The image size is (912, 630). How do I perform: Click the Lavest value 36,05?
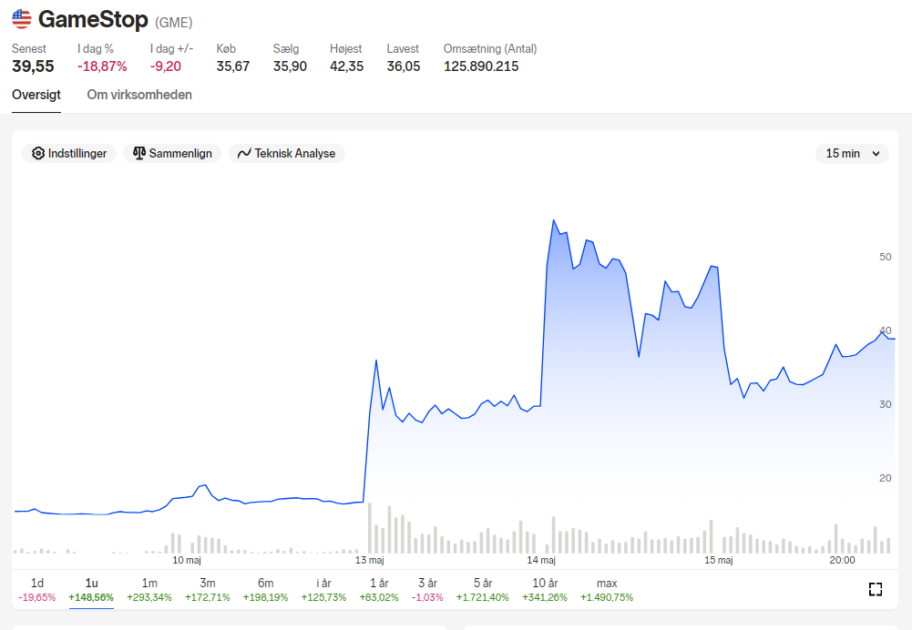tap(404, 66)
